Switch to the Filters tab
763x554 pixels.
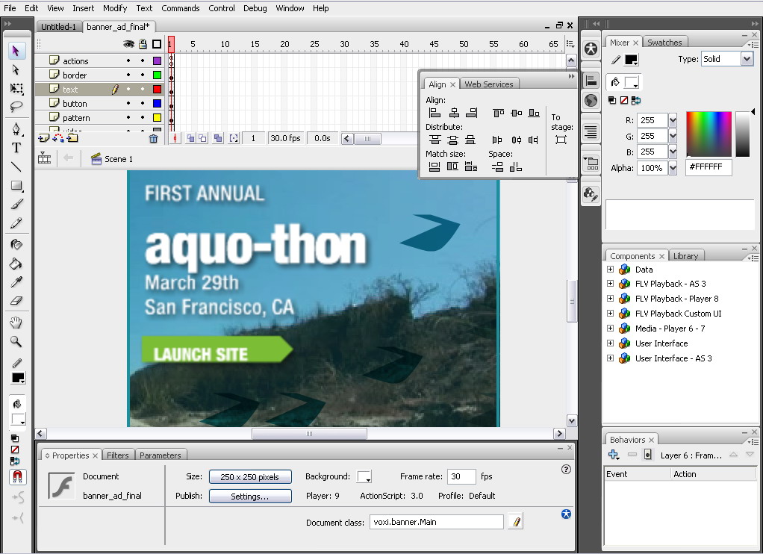118,455
